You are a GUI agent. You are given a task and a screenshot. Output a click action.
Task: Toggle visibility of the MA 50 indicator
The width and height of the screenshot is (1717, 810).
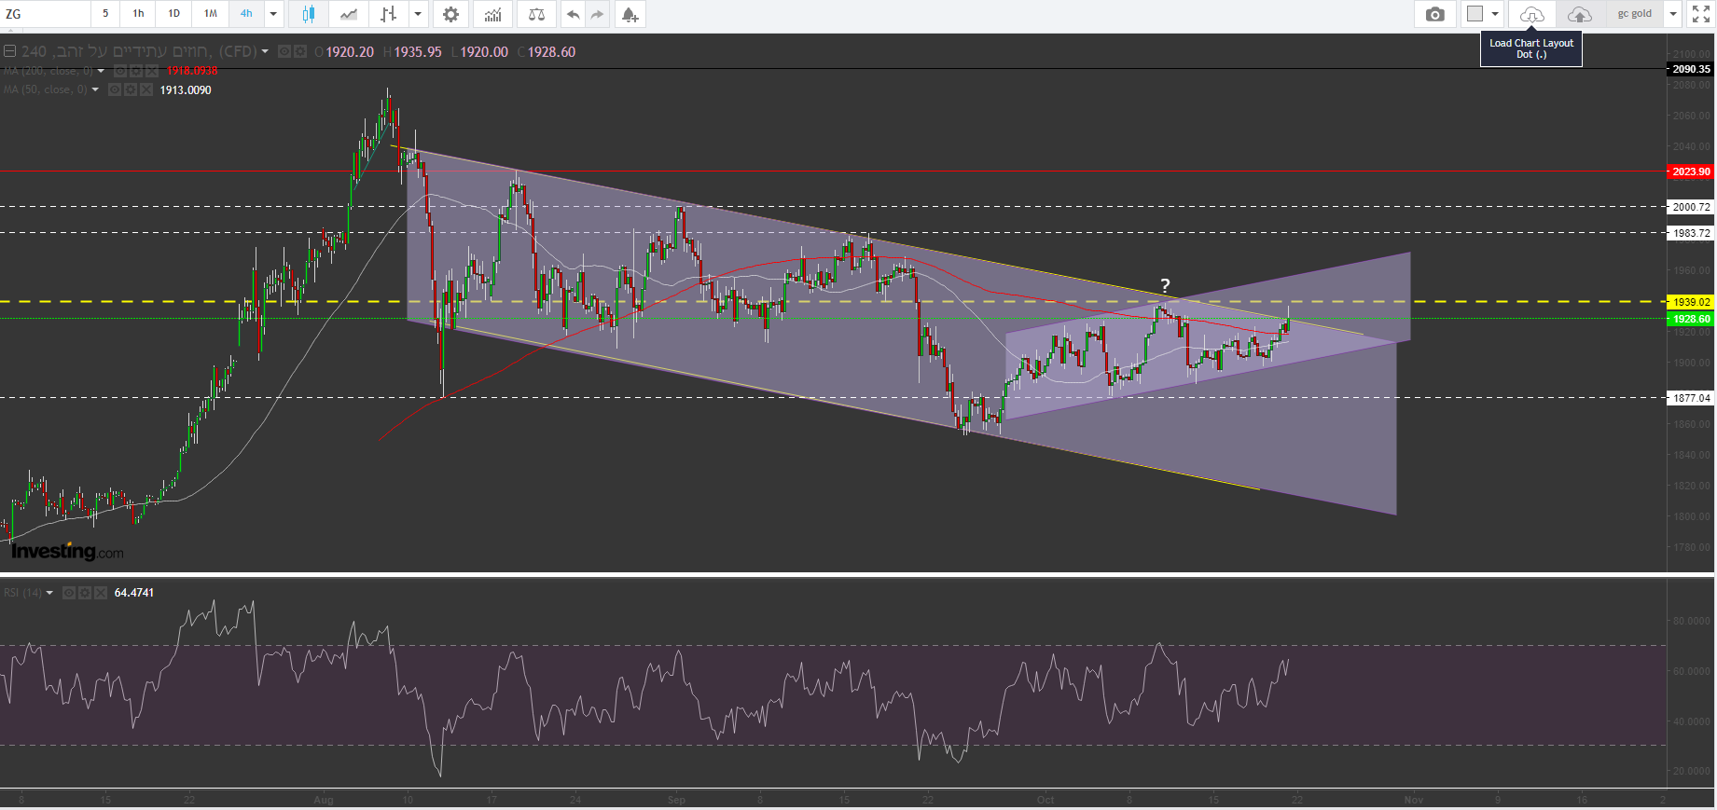[115, 90]
